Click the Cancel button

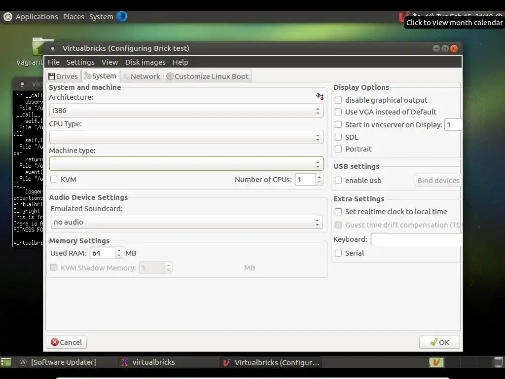[67, 342]
